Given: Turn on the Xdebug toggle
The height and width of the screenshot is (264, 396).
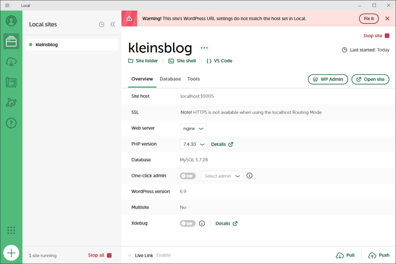Looking at the screenshot, I should click(x=188, y=223).
